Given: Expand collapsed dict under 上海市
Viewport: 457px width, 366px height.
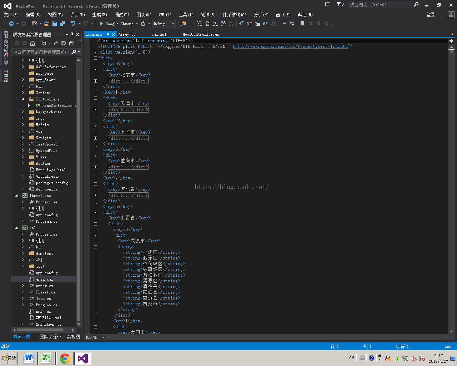Looking at the screenshot, I should (x=95, y=138).
